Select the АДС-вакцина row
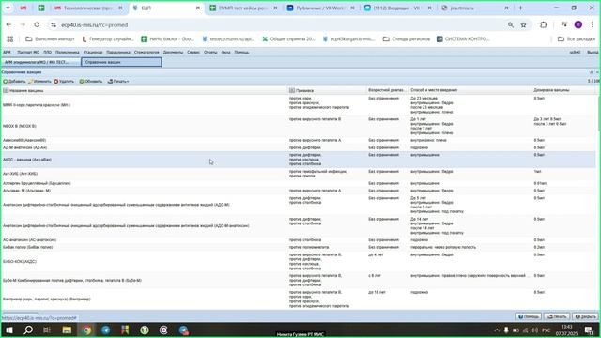601x338 pixels. (x=299, y=160)
